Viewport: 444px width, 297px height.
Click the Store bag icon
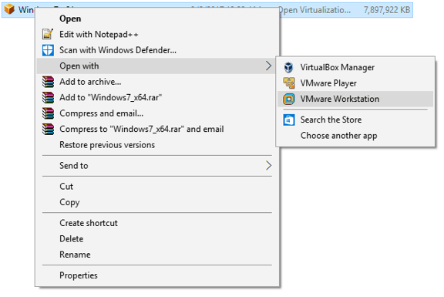(x=289, y=120)
